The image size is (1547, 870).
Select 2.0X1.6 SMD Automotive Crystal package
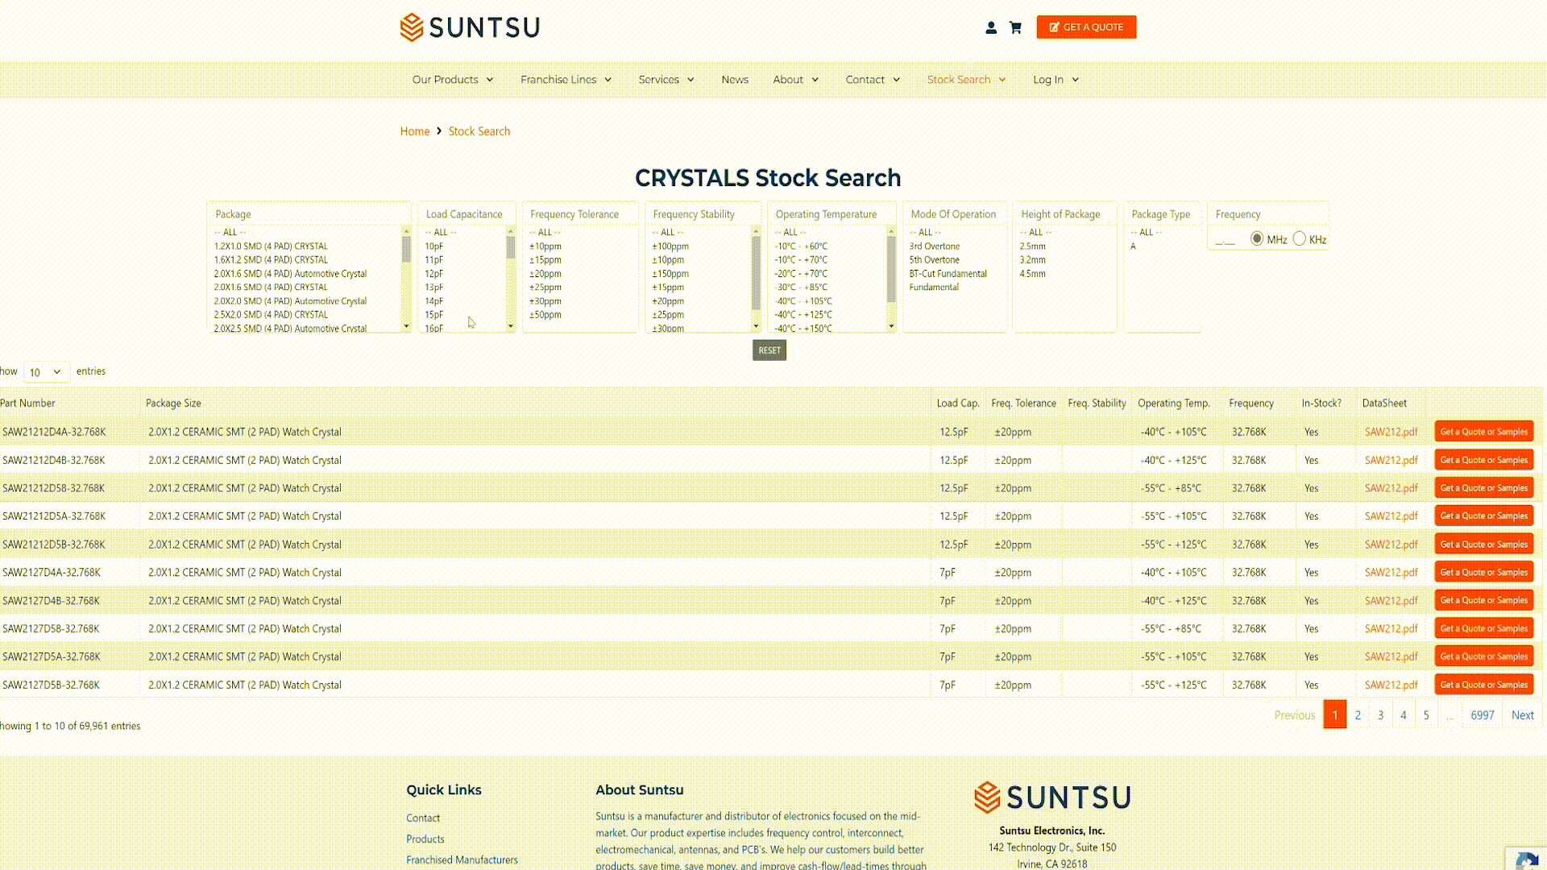(x=290, y=274)
